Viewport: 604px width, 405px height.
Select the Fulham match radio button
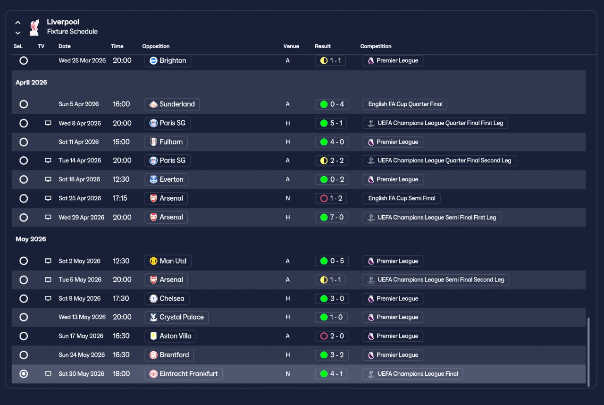24,142
